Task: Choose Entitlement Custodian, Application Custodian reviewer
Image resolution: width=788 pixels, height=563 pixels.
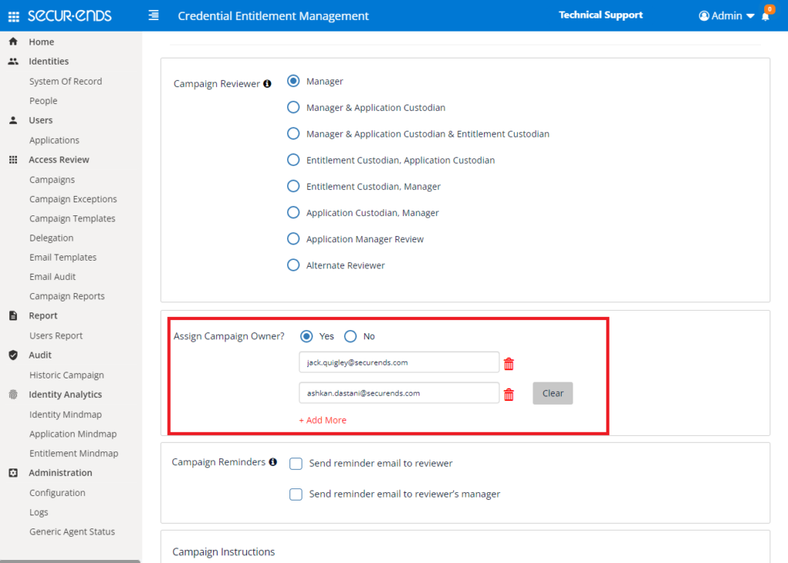Action: pyautogui.click(x=293, y=160)
